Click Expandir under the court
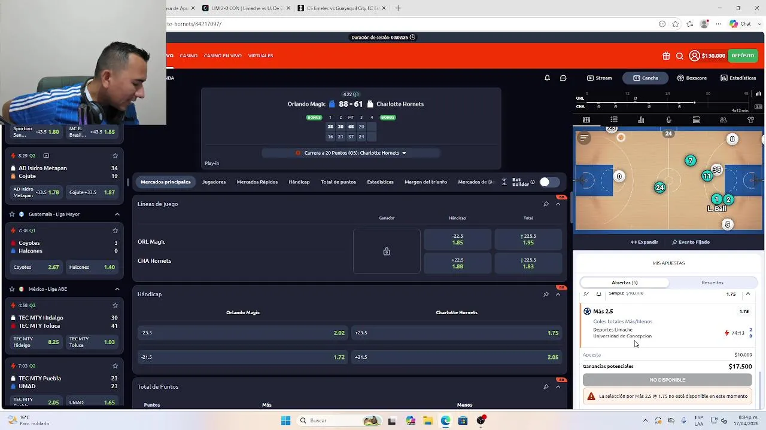Image resolution: width=766 pixels, height=430 pixels. [x=645, y=242]
